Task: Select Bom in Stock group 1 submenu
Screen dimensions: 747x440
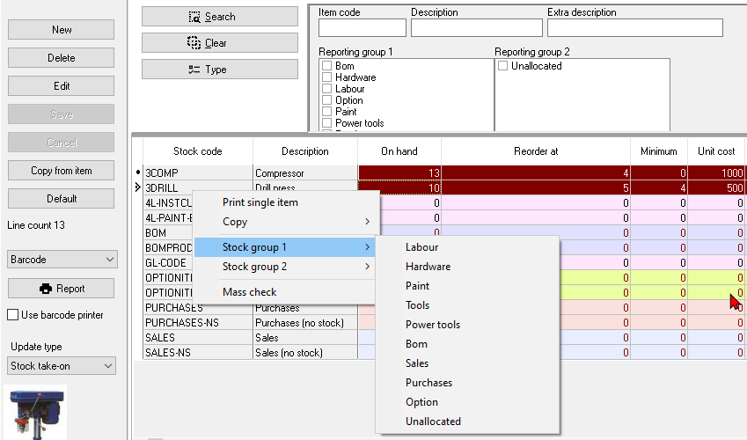Action: click(467, 344)
